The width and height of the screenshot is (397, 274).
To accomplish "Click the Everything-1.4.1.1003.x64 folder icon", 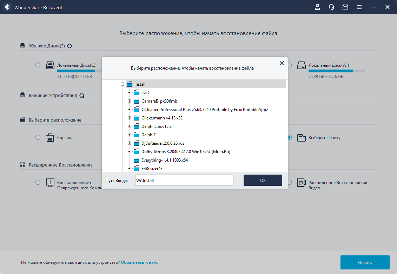I will click(137, 160).
